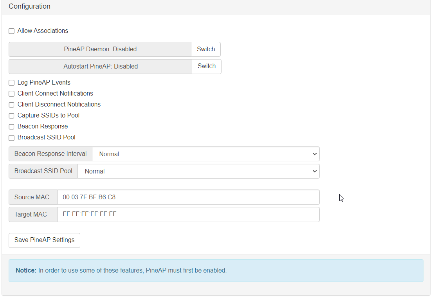This screenshot has height=298, width=436.
Task: Toggle the Beacon Response checkbox
Action: click(x=11, y=126)
